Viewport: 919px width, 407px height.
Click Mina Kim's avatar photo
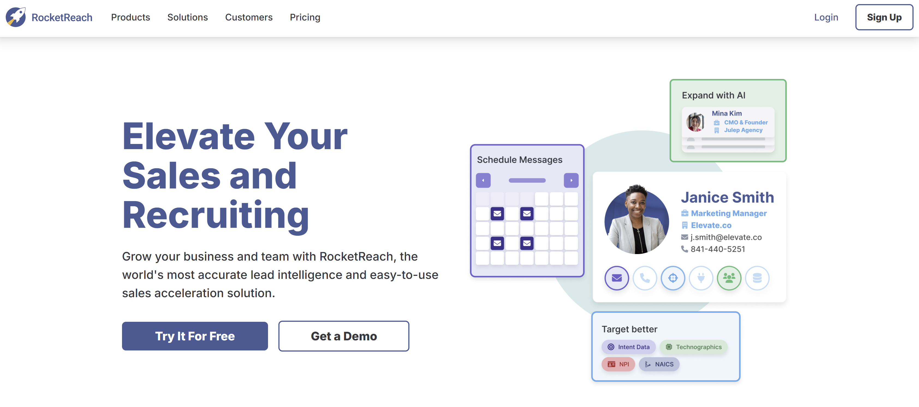(x=695, y=122)
